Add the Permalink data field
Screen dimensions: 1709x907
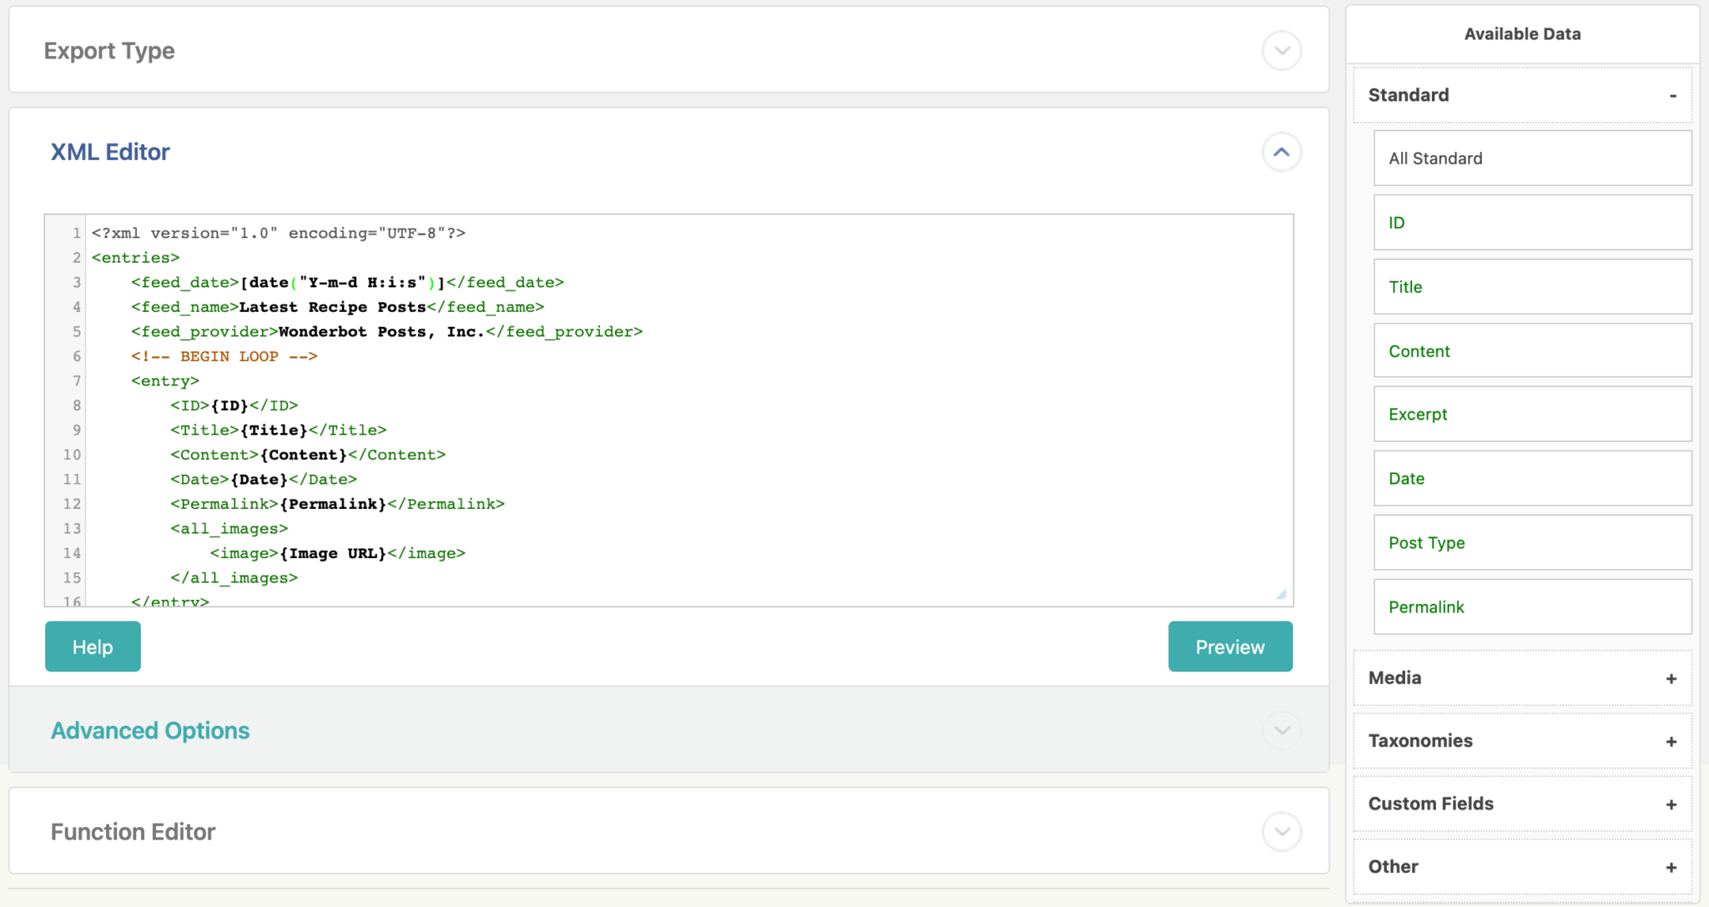coord(1532,607)
